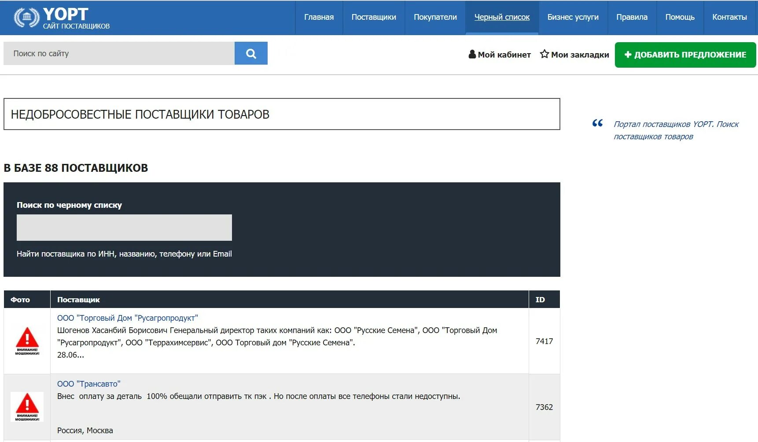758x442 pixels.
Task: Click the plus icon on Добавить предложение
Action: (x=627, y=54)
